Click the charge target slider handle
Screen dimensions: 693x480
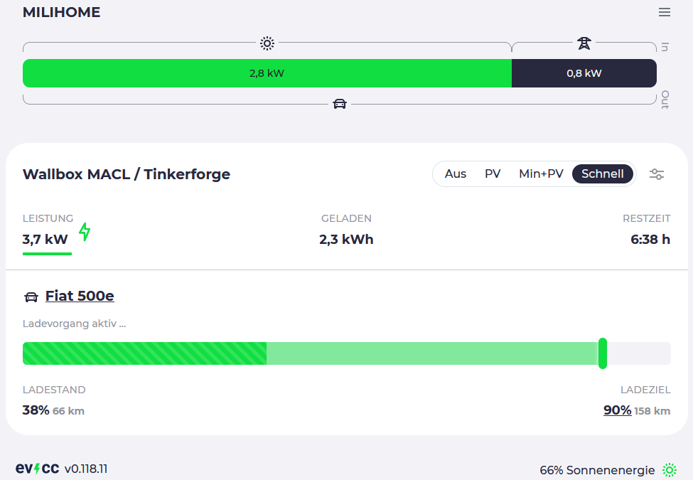coord(603,353)
